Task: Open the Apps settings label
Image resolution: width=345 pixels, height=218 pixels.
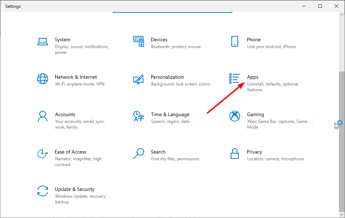Action: click(x=253, y=77)
